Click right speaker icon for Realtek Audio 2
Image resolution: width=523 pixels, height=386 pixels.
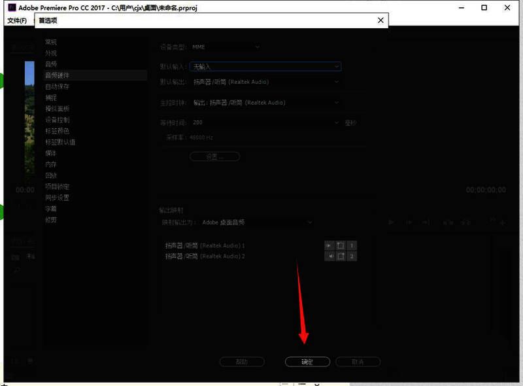[329, 256]
